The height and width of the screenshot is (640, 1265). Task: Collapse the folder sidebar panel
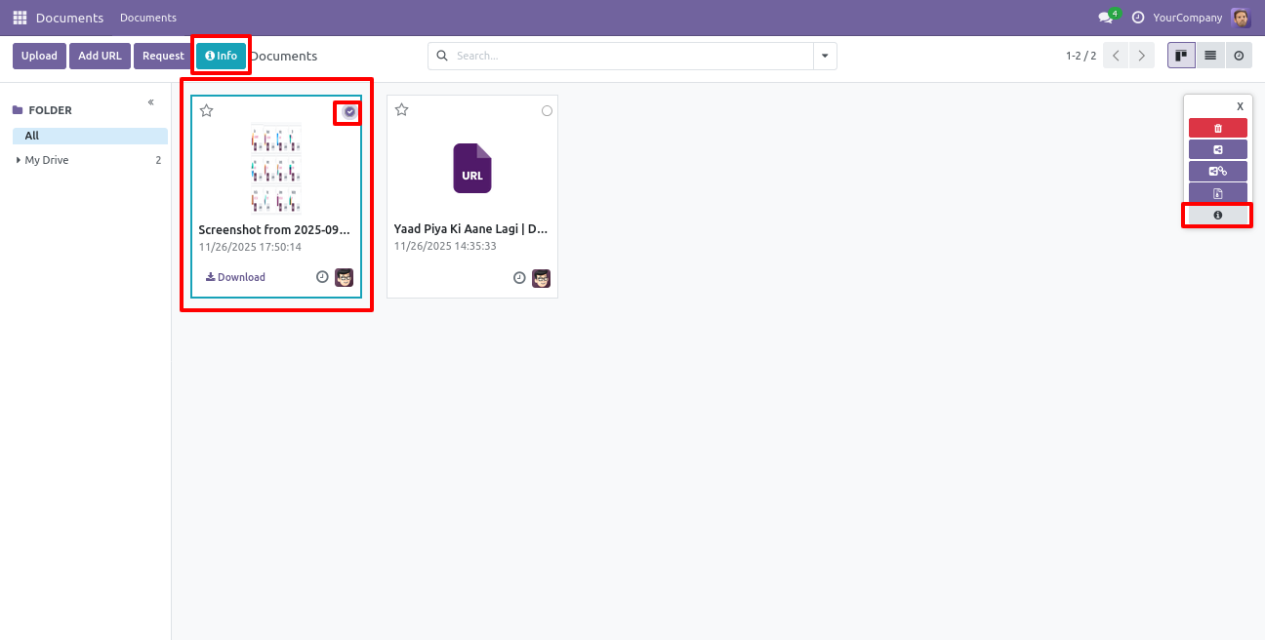click(151, 102)
